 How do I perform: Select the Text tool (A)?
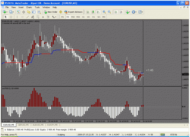[43, 17]
